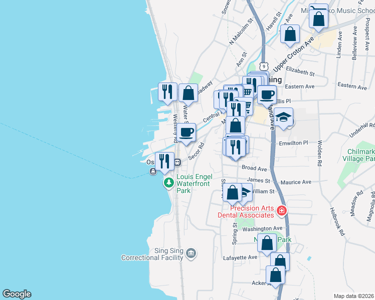Click the Washington Ave street label
The width and height of the screenshot is (375, 300).
pos(262,229)
